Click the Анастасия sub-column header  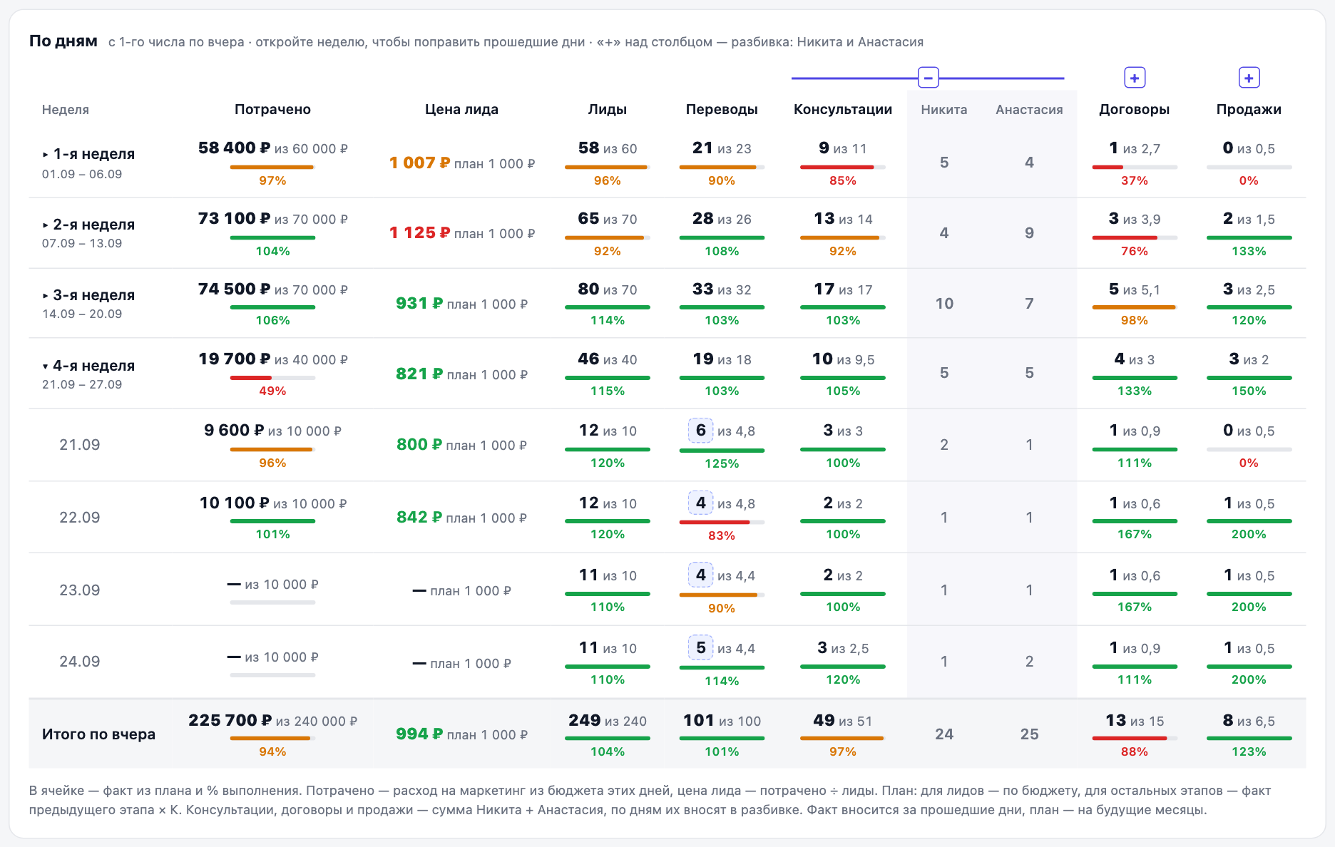(1029, 110)
